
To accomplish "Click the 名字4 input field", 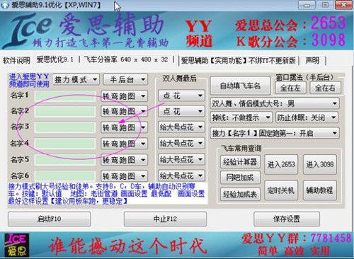I will [x=65, y=144].
